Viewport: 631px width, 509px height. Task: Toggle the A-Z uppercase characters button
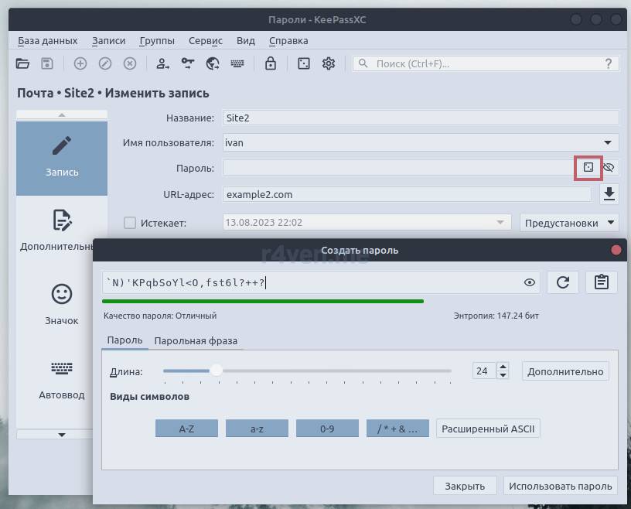coord(186,429)
